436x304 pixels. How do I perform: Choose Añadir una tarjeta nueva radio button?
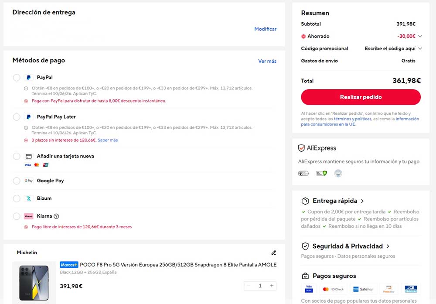pos(17,156)
